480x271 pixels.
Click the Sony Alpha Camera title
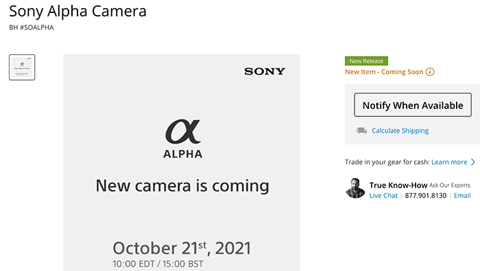(x=77, y=12)
